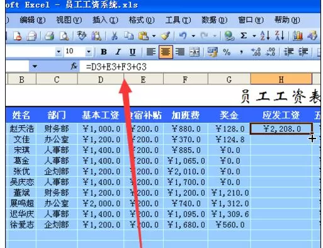Toggle Italic formatting
This screenshot has width=323, height=248.
tap(118, 52)
